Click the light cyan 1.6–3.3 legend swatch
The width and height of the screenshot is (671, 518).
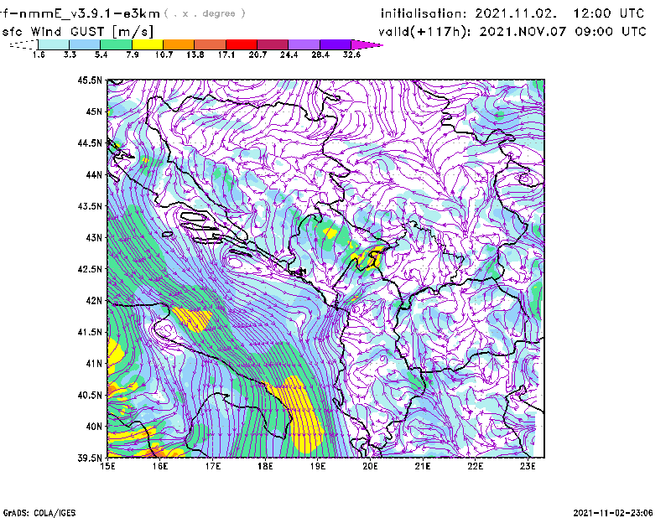[x=54, y=44]
